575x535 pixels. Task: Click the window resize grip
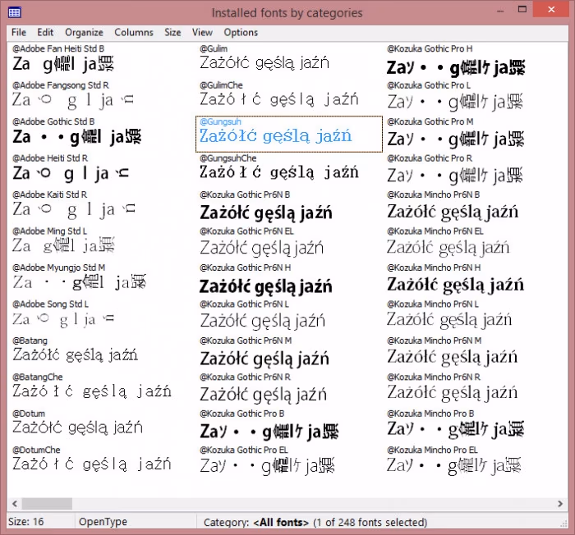563,524
